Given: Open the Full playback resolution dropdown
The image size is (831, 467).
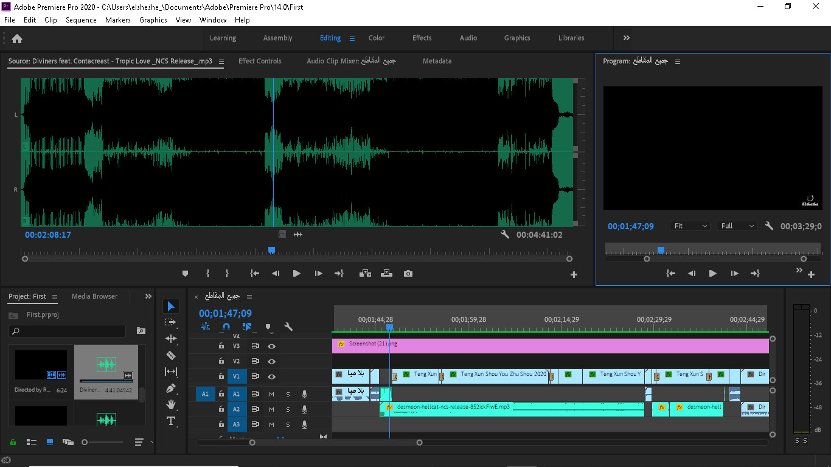Looking at the screenshot, I should click(736, 226).
